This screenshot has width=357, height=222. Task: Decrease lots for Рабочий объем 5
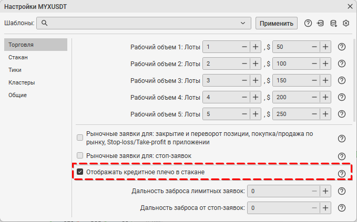(x=244, y=114)
